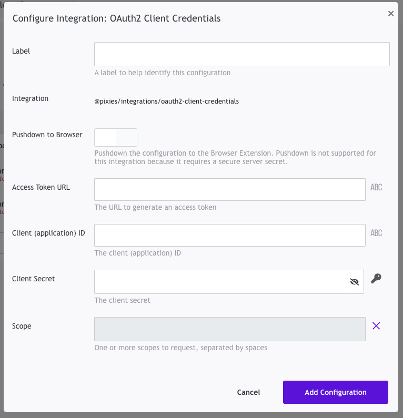Screen dimensions: 403x418
Task: Click the purple X beside Scope
Action: point(376,326)
